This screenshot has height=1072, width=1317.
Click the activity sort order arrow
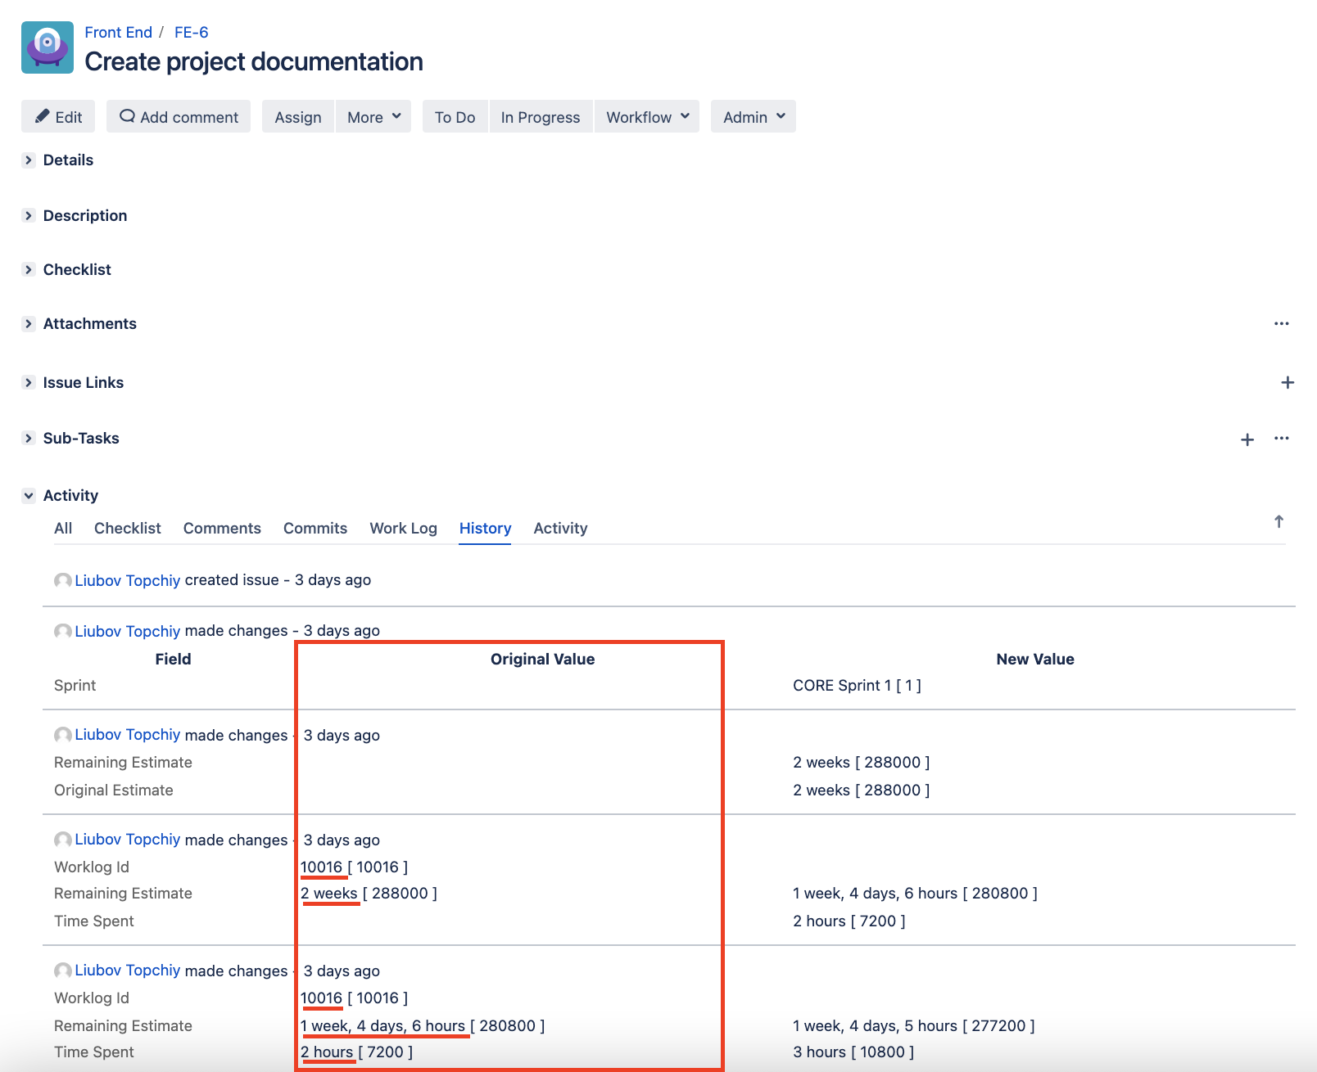point(1278,522)
